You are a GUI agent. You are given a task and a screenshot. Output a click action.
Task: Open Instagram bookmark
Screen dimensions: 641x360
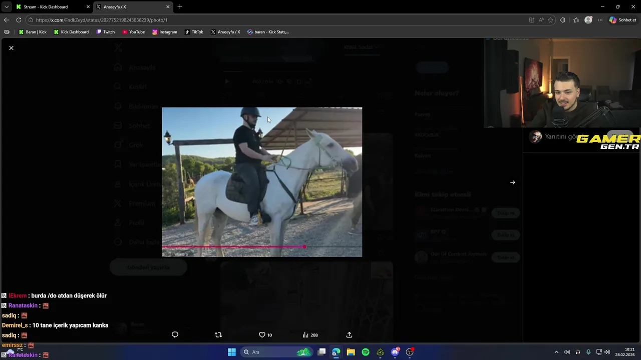click(165, 32)
